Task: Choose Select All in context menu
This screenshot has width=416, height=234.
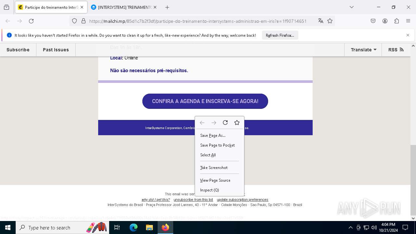Action: 219,155
